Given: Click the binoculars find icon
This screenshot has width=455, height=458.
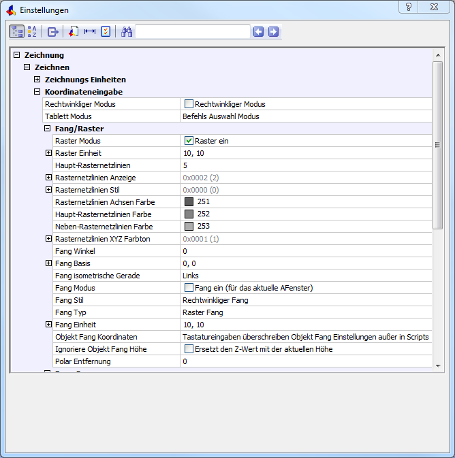Looking at the screenshot, I should coord(127,31).
